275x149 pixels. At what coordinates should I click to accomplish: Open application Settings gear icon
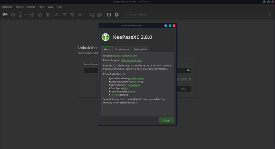tap(117, 15)
